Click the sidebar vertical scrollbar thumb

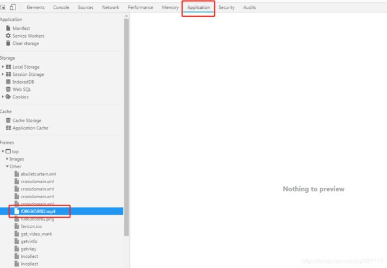126,127
